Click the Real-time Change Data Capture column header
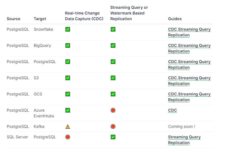 (x=84, y=16)
